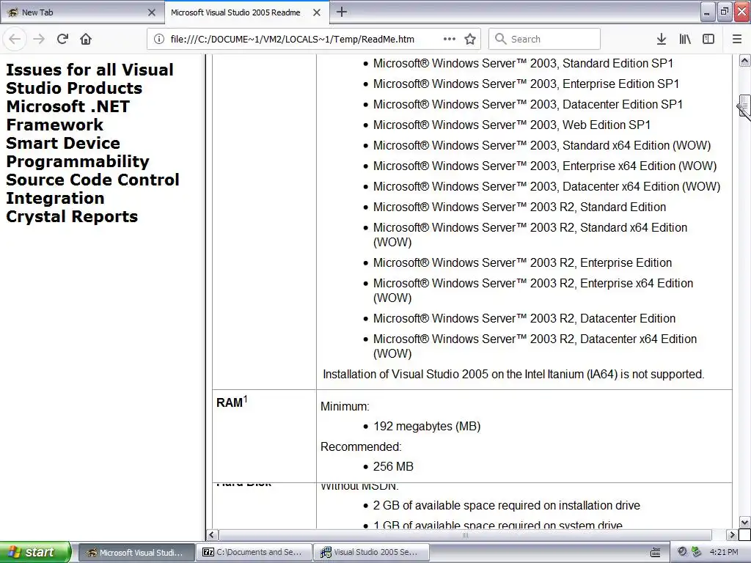Click 'Windows Server 2003, Standard Edition SP1' line
Screen dimensions: 751x563
tap(523, 63)
